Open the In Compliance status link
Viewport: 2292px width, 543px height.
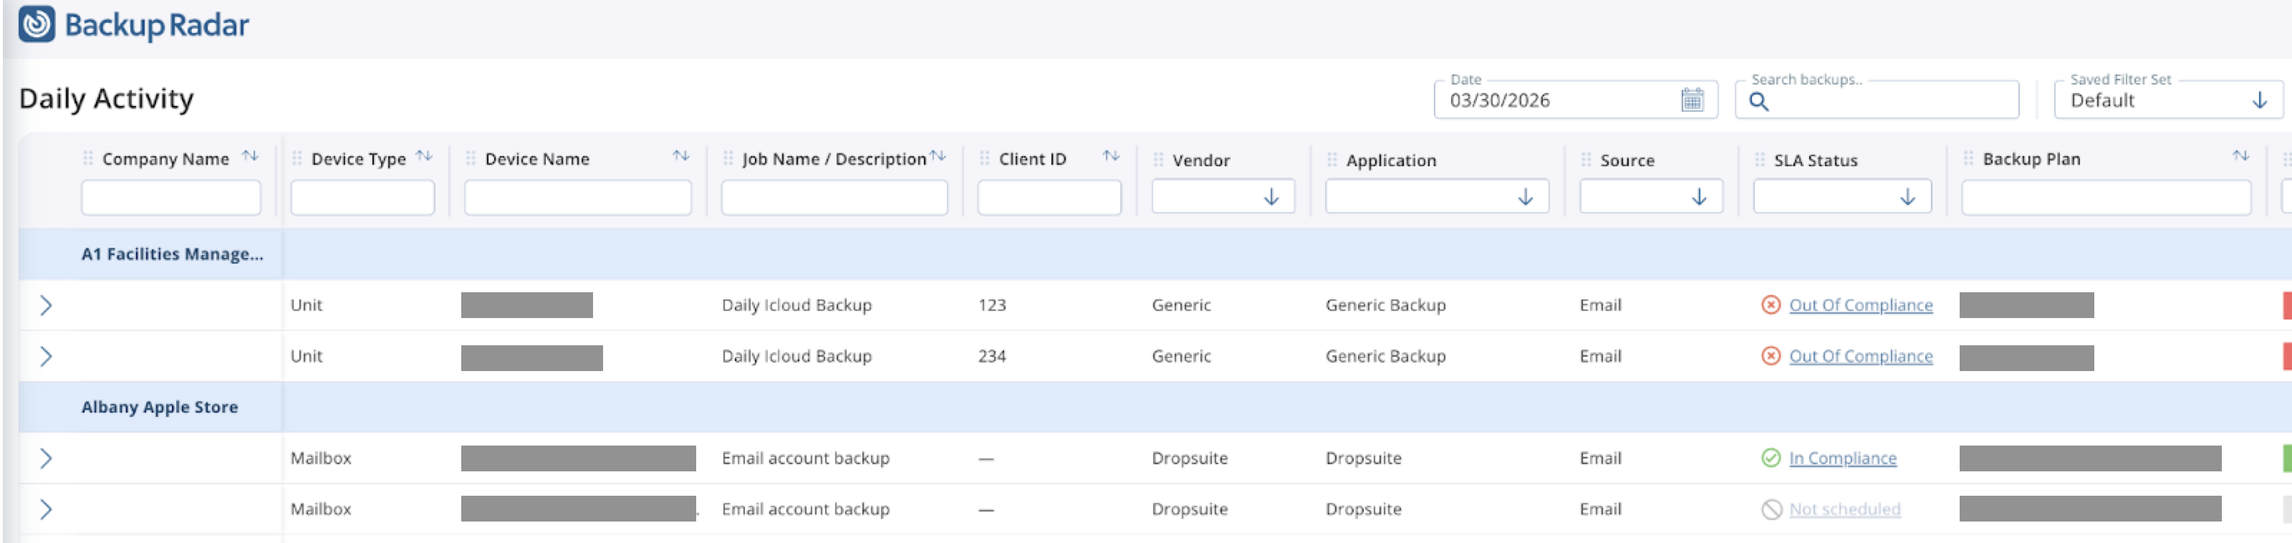tap(1841, 458)
